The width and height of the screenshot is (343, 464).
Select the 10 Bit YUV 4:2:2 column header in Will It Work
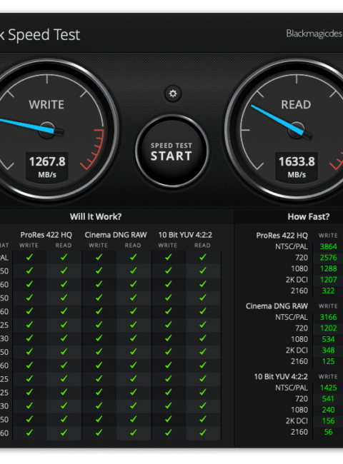tap(185, 235)
